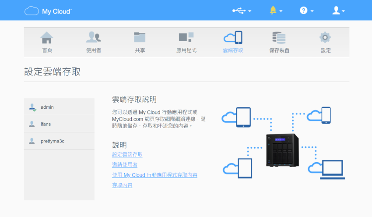Select the admin user row
The image size is (372, 217).
tap(59, 107)
